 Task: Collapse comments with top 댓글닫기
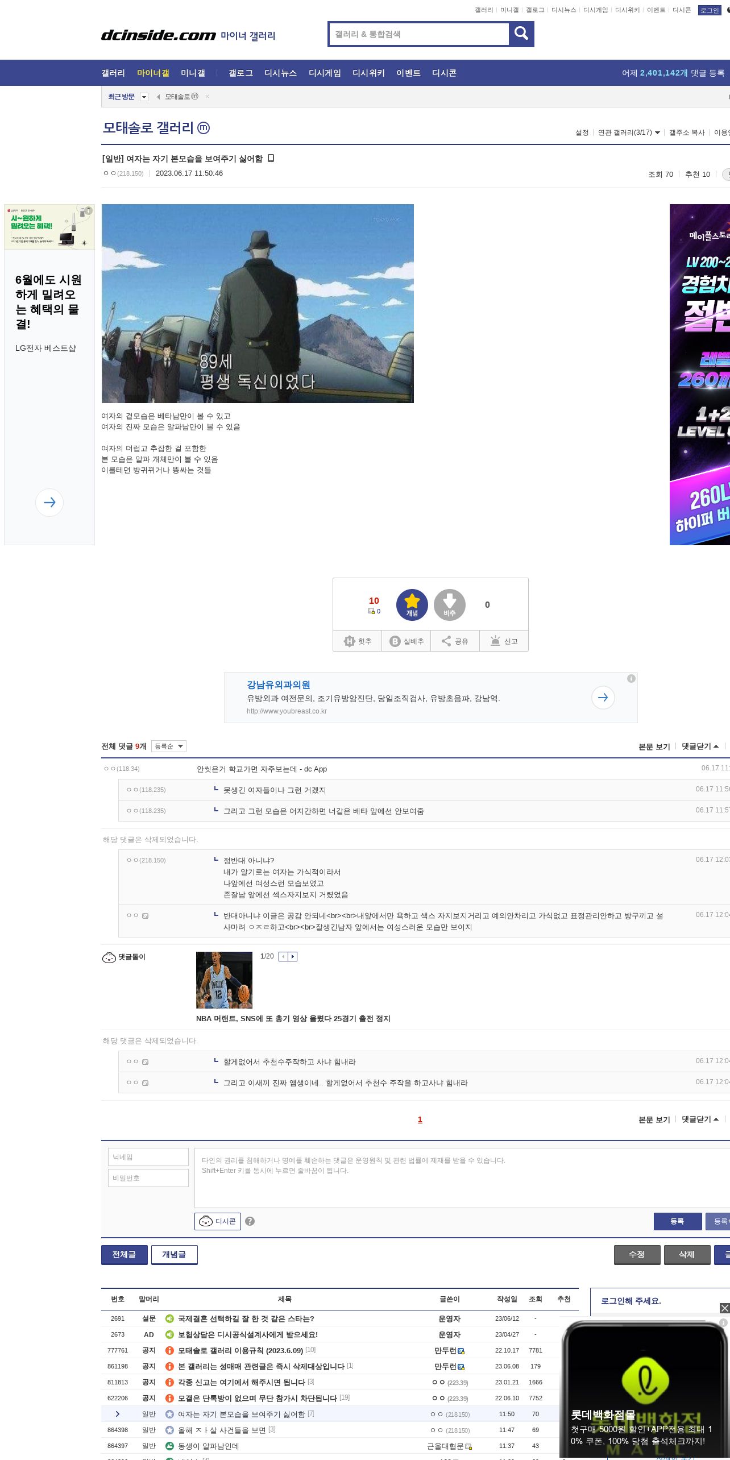(700, 746)
